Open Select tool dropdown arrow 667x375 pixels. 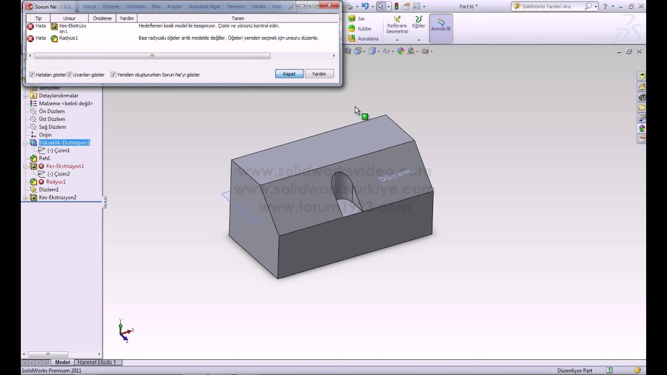389,6
